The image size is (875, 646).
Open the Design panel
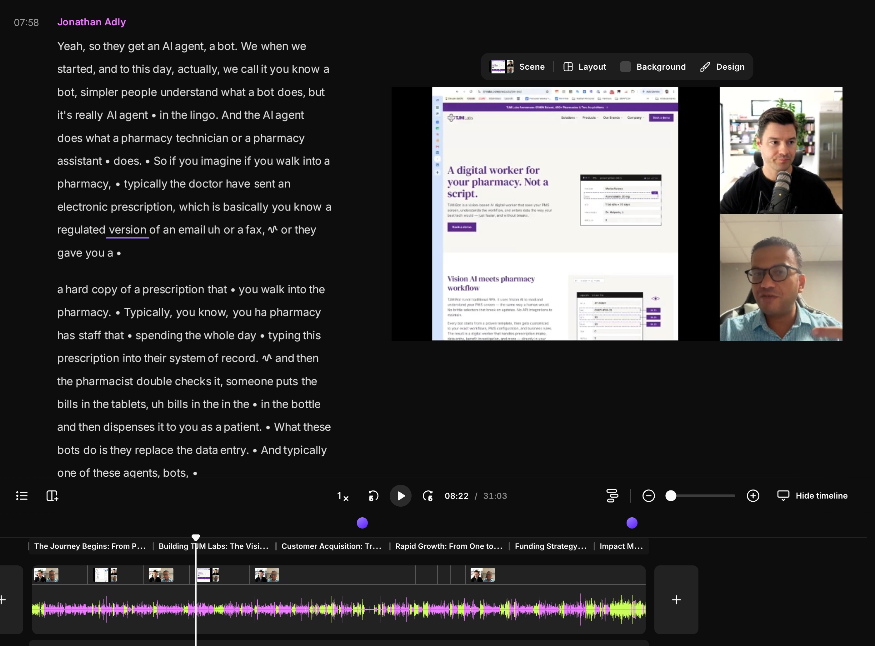722,67
